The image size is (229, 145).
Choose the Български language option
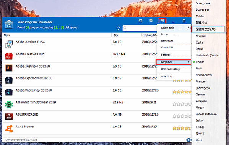(202, 10)
